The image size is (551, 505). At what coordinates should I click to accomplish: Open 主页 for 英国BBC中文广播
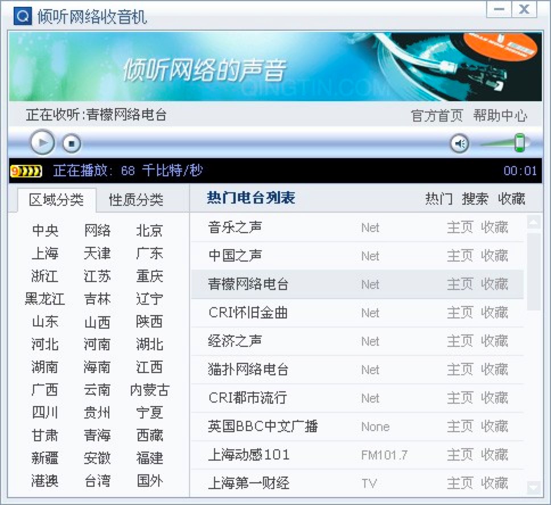(460, 427)
